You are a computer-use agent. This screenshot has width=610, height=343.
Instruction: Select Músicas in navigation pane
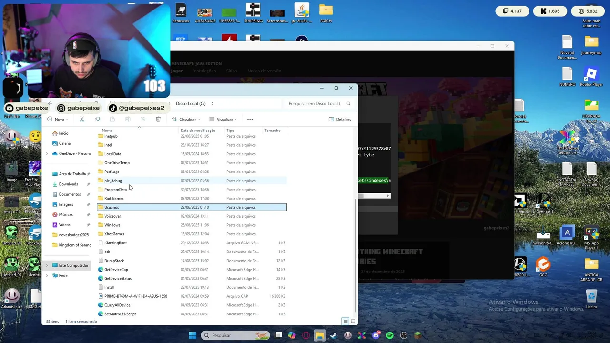pos(66,214)
